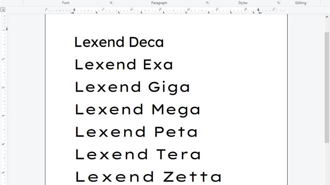
Task: Click the top margin marker on vertical ruler
Action: tap(7, 29)
